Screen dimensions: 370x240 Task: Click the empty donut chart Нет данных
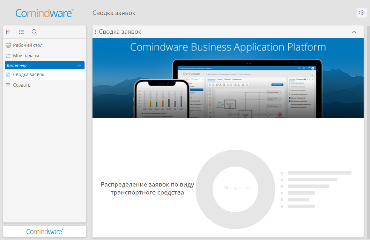pos(235,189)
